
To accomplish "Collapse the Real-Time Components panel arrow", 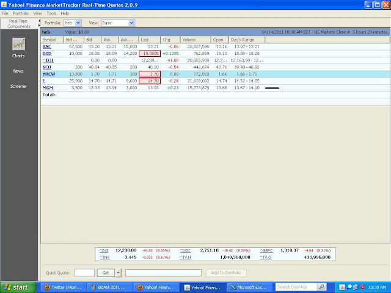I will (39, 21).
